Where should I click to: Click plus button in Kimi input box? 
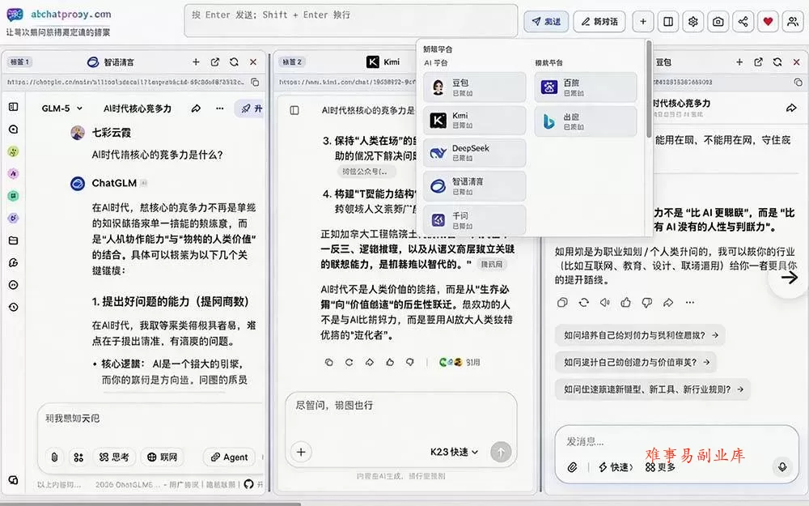pos(301,453)
